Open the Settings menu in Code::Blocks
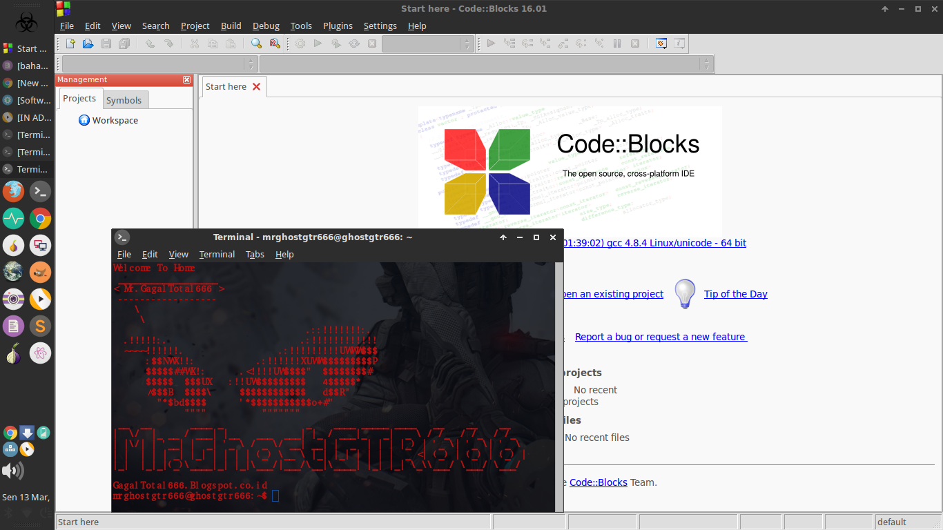 click(380, 26)
